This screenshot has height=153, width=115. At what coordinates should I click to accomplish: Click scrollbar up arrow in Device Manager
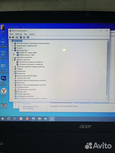click(x=108, y=41)
